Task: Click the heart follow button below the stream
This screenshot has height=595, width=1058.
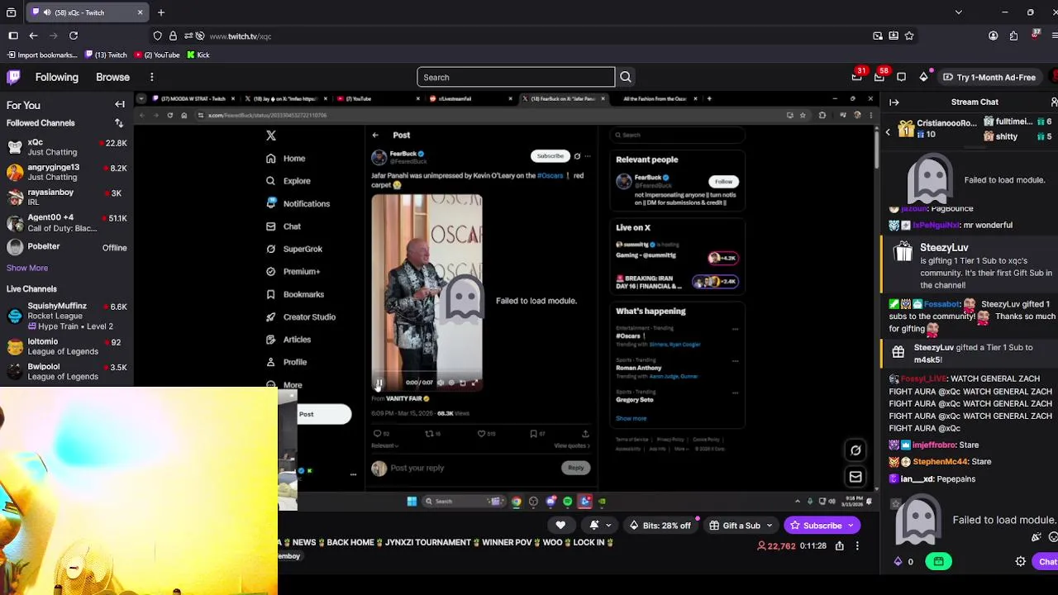Action: (x=560, y=526)
